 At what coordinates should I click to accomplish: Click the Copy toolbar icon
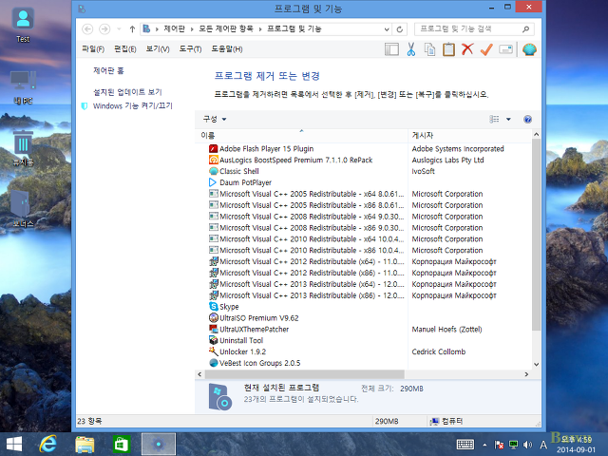430,49
